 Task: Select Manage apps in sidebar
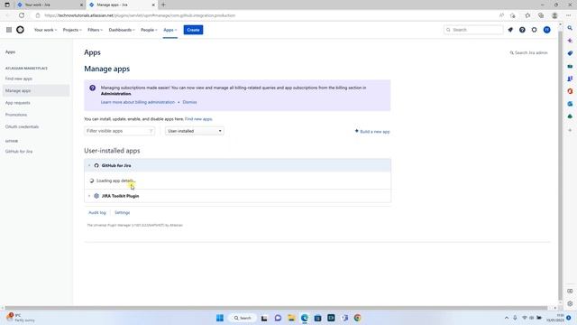36,90
